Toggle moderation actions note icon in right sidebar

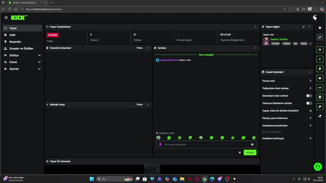click(320, 69)
